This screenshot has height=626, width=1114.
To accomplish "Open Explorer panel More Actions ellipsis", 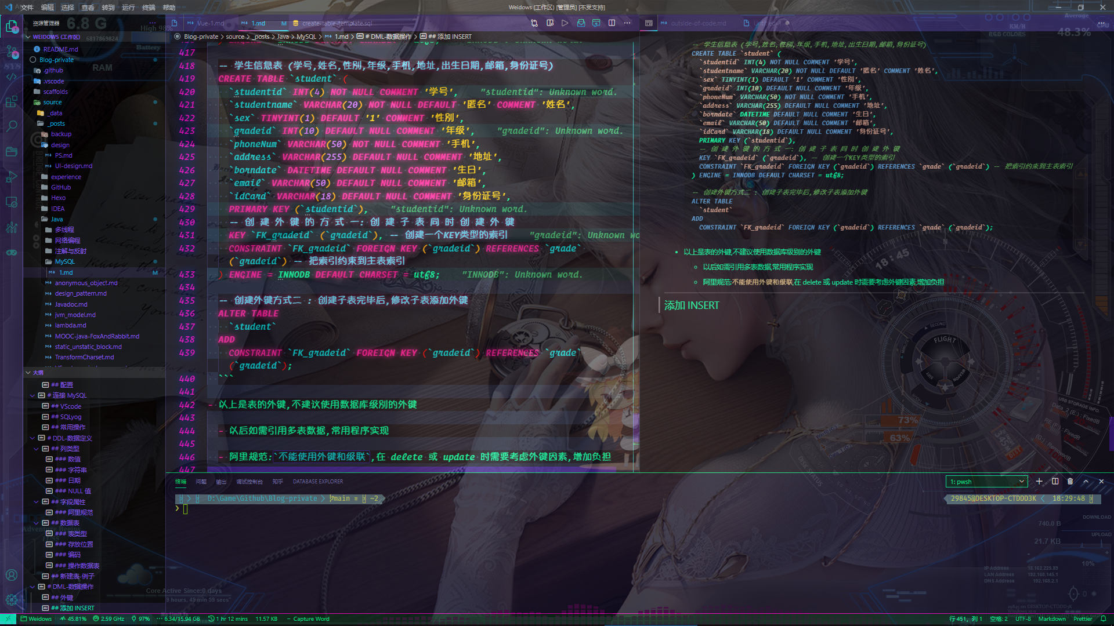I will click(x=153, y=23).
